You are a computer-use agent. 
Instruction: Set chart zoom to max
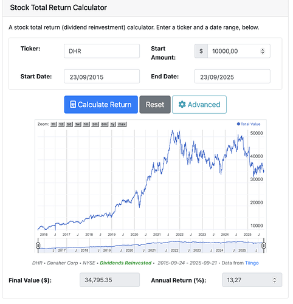(122, 124)
